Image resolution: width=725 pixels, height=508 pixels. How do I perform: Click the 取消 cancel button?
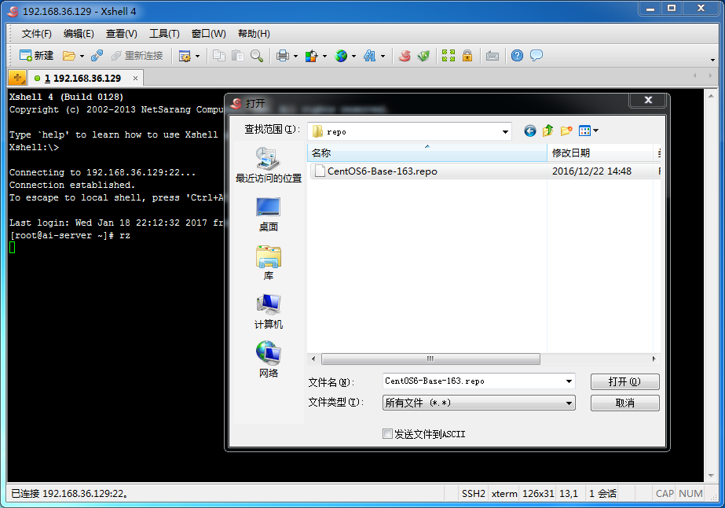(624, 403)
